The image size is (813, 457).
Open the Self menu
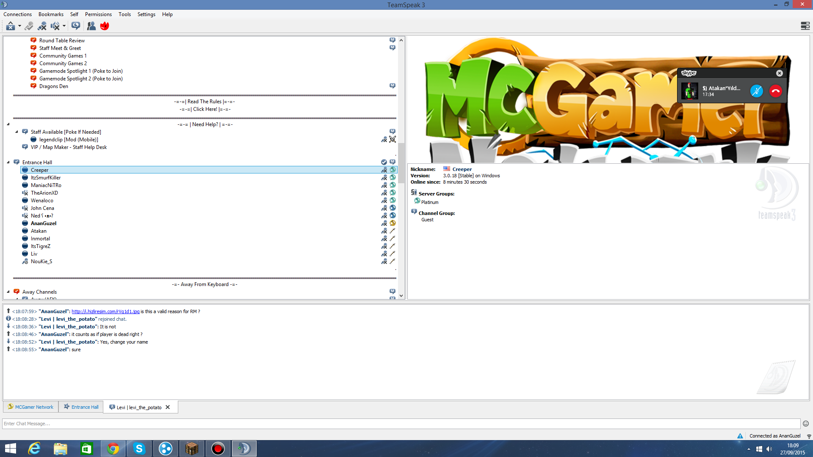tap(74, 14)
